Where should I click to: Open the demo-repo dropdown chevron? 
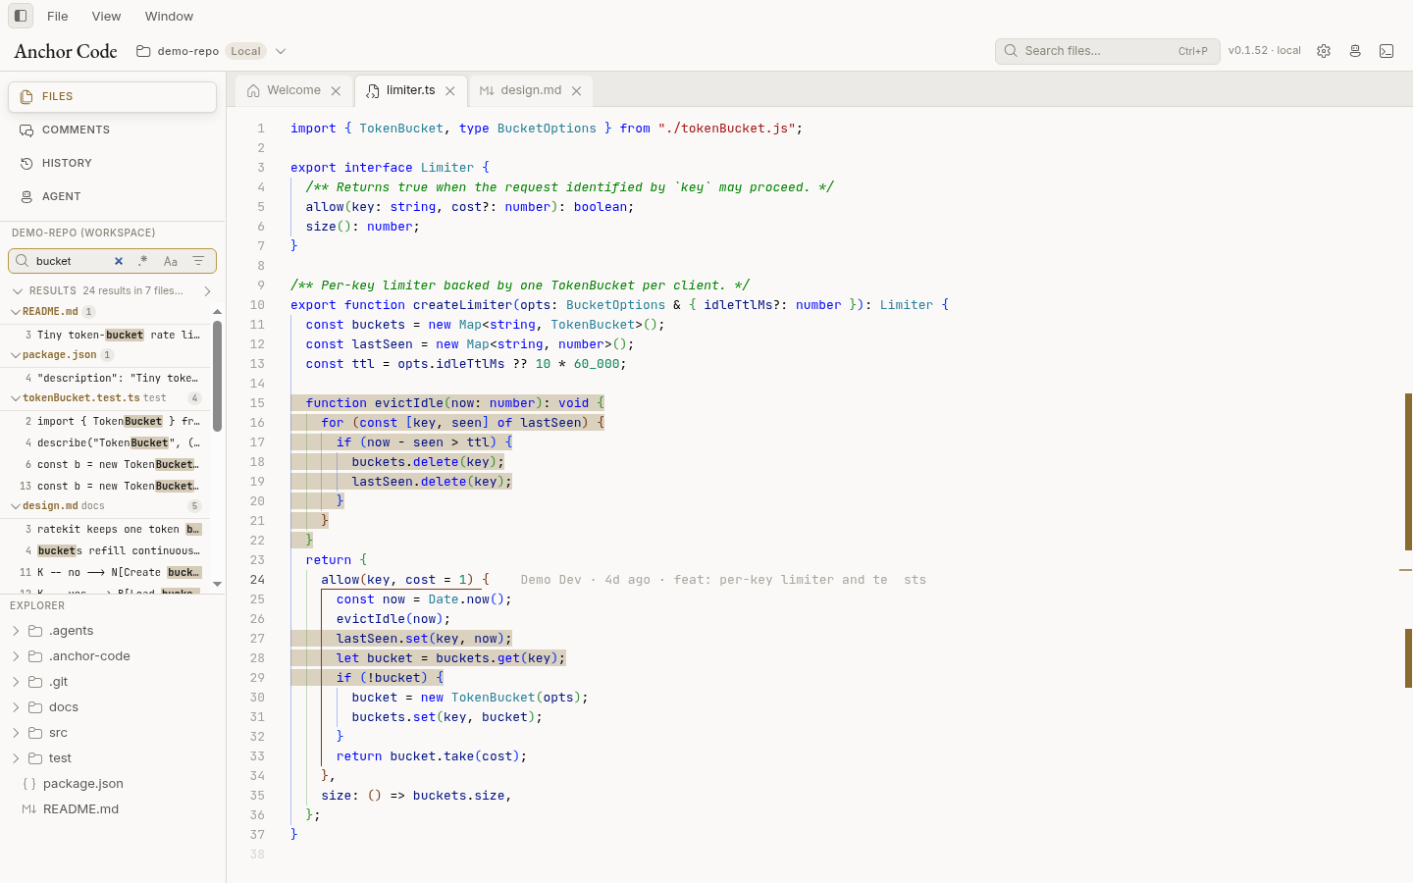coord(281,51)
